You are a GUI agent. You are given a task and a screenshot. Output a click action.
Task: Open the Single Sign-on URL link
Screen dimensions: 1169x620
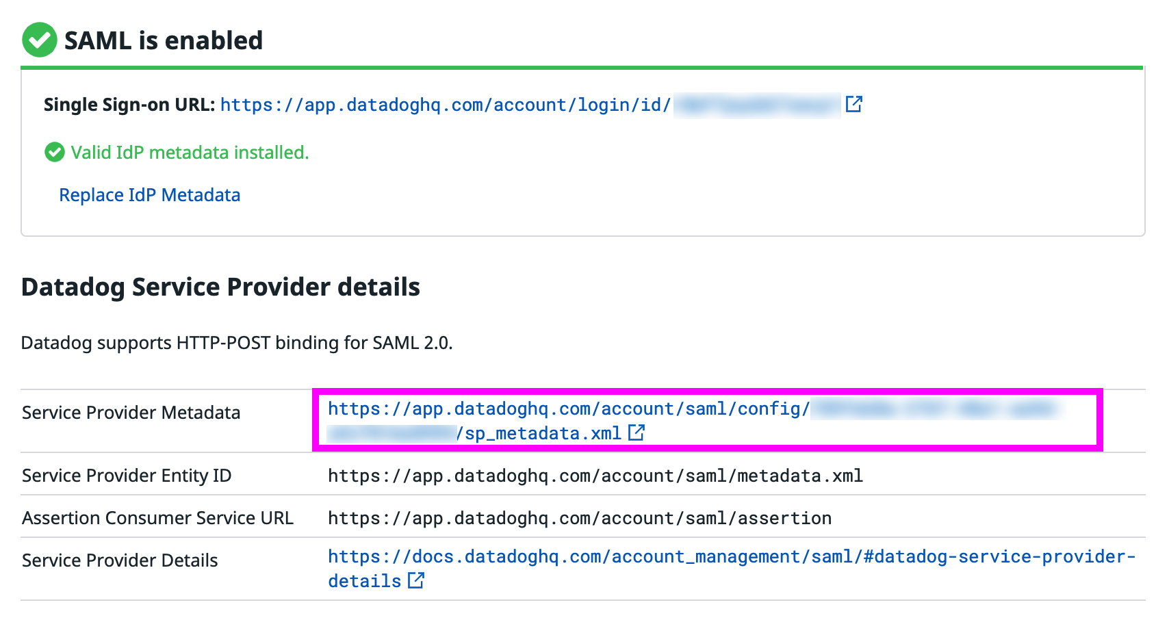pos(530,105)
